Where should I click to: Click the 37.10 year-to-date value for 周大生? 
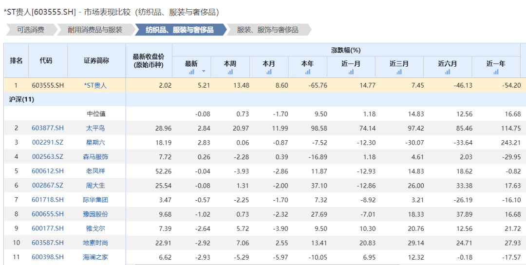319,186
